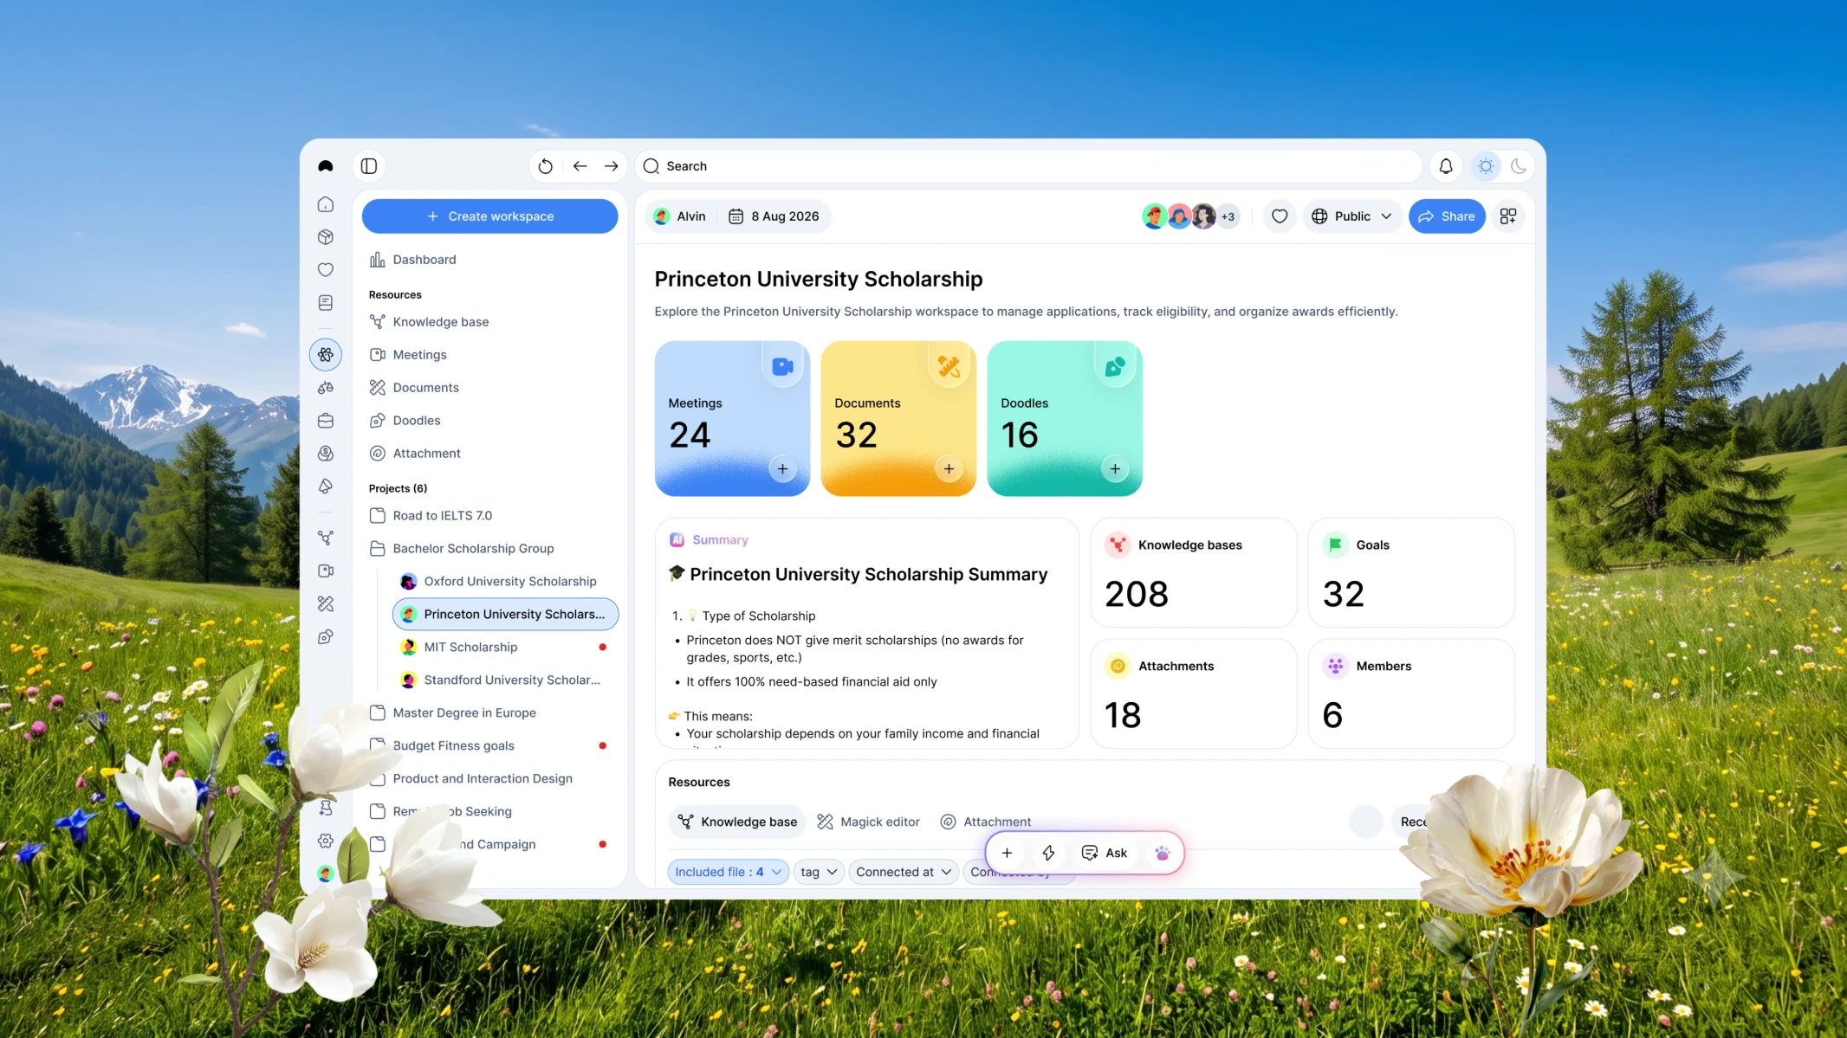Open Budget Fitness goals project

[x=489, y=746]
